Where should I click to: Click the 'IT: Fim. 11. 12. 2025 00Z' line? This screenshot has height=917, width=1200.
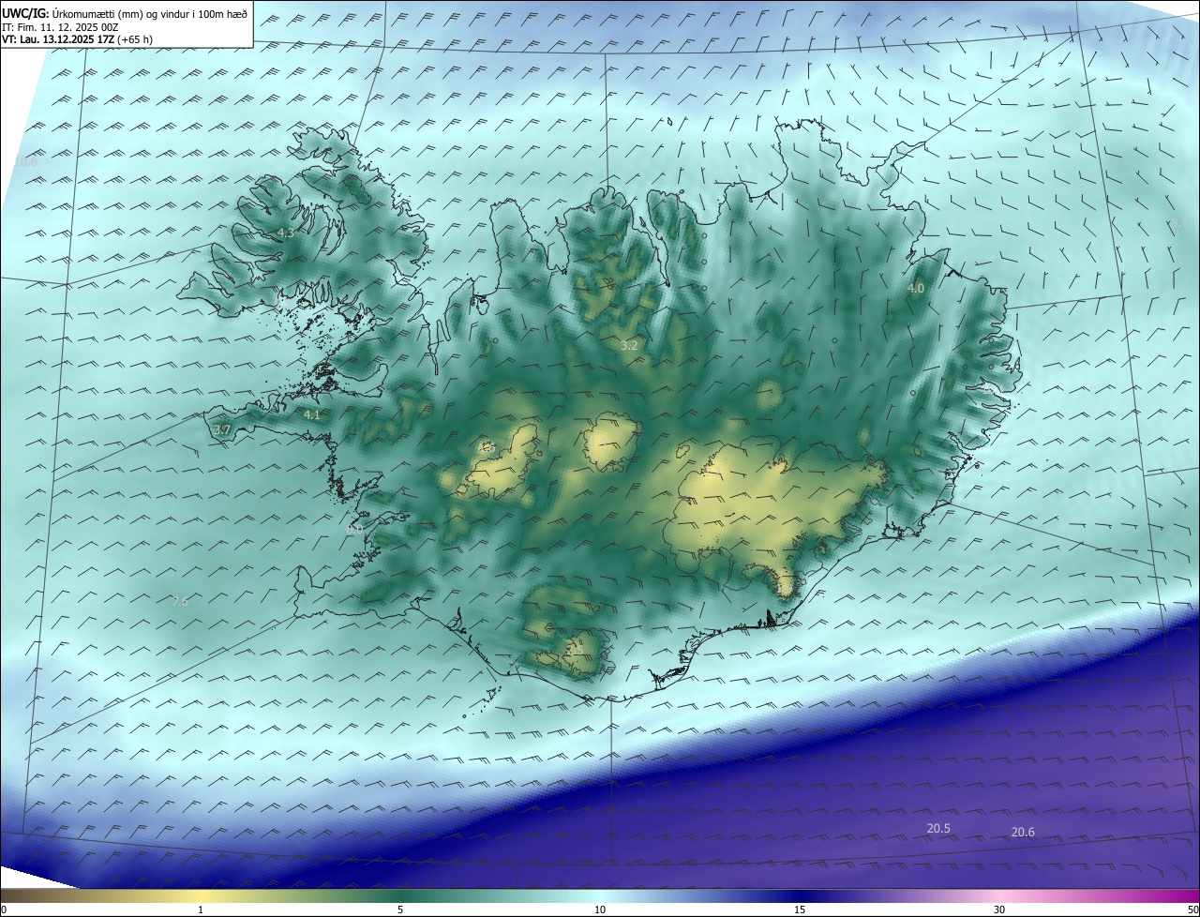[x=60, y=27]
